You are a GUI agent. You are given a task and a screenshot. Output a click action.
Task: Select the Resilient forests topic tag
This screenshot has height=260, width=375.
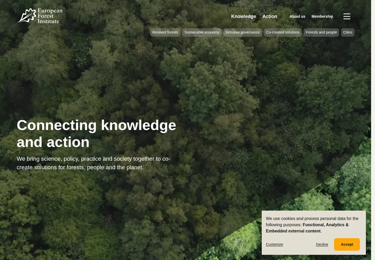click(x=165, y=32)
